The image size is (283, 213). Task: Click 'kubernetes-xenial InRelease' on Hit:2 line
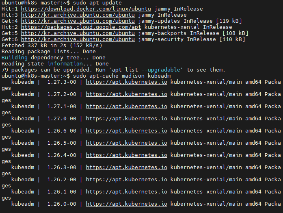(x=188, y=27)
